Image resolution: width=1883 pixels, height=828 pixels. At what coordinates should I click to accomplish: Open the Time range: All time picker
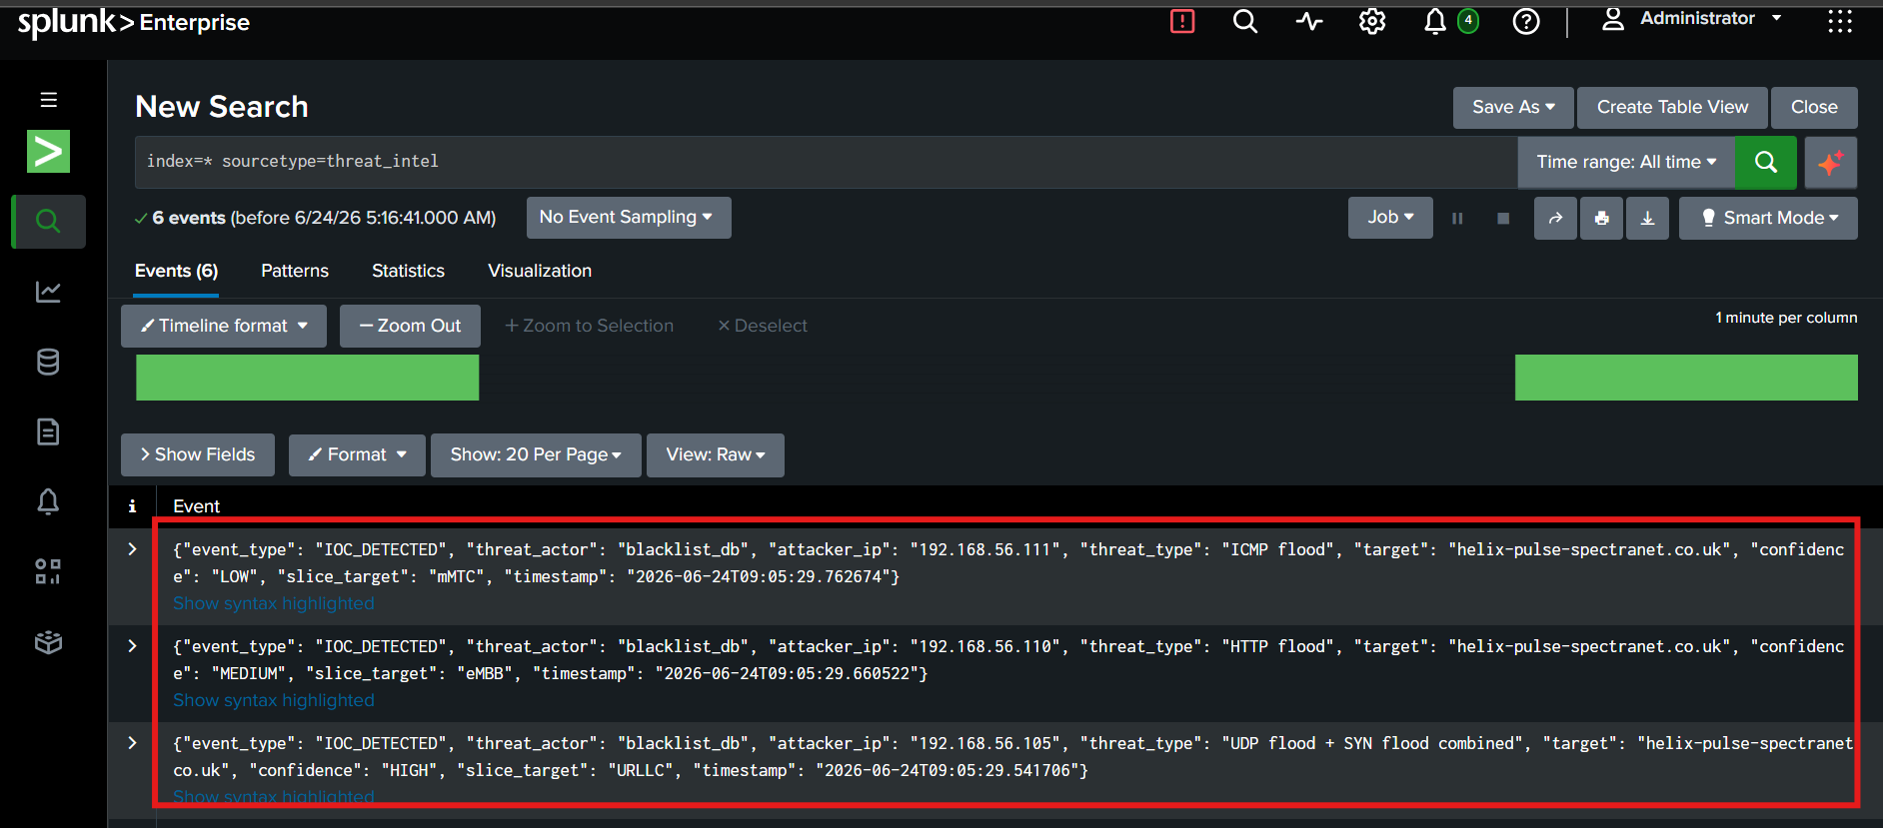1626,162
